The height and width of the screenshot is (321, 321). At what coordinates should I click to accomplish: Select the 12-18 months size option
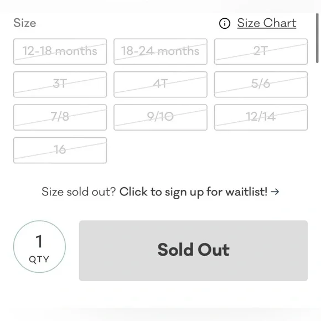[x=60, y=51]
